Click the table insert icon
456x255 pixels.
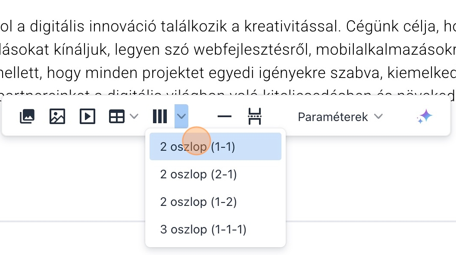click(117, 116)
